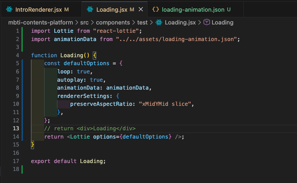Image resolution: width=297 pixels, height=183 pixels.
Task: Open the src breadcrumb folder picker
Action: click(x=85, y=23)
